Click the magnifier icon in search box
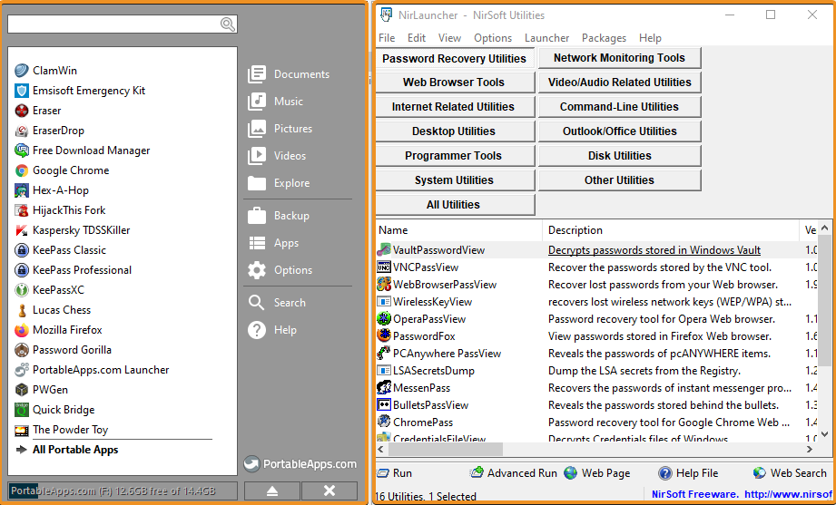This screenshot has height=505, width=836. (228, 24)
